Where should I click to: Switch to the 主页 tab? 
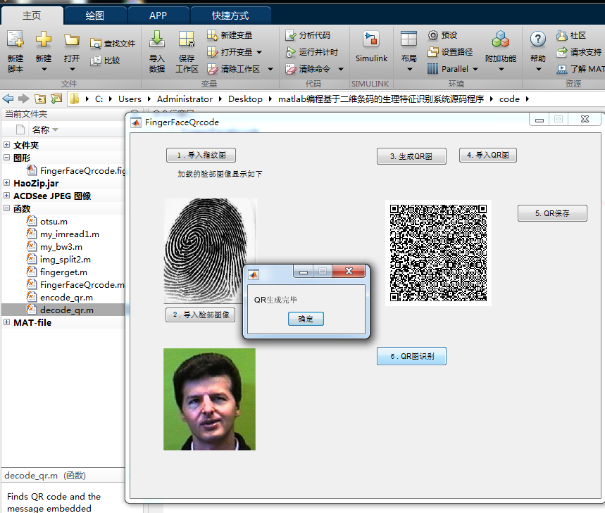32,15
